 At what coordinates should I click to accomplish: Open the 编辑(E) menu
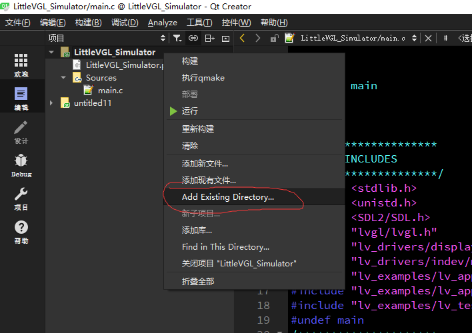pos(53,23)
